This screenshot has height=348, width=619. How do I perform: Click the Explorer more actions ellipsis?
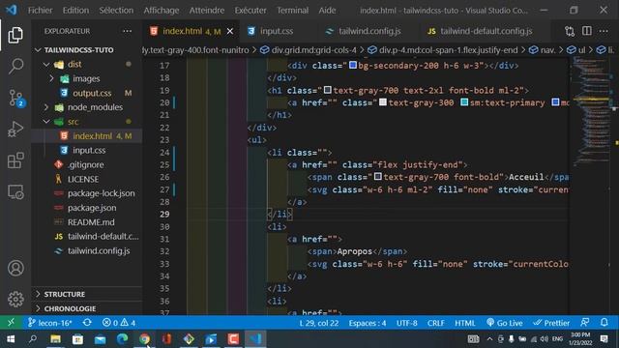coord(127,31)
